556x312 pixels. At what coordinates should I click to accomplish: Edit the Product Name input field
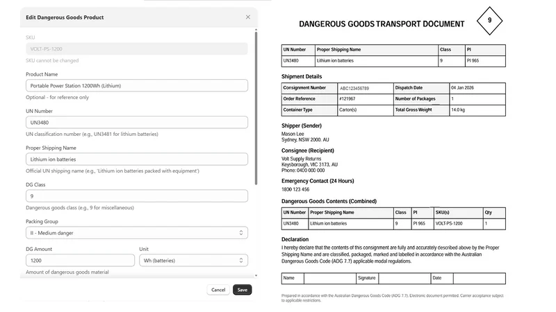tap(136, 85)
